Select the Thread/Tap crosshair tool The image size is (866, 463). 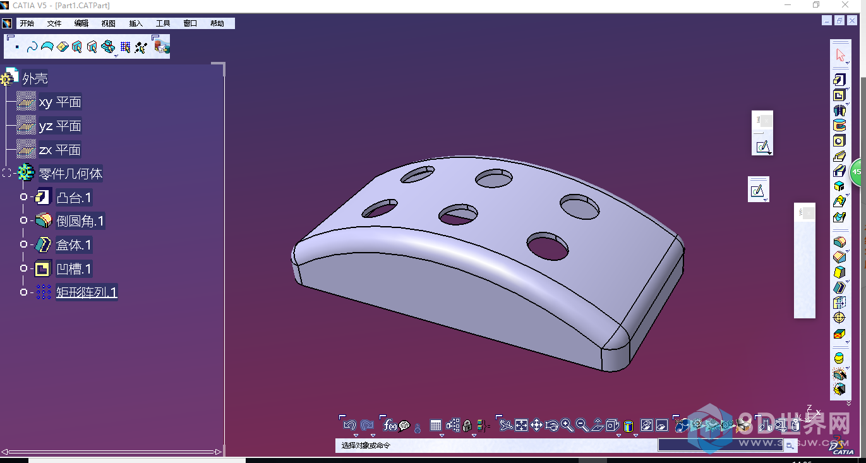(839, 318)
